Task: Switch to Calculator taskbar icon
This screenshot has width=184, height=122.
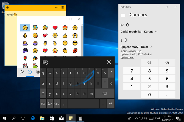Action: pyautogui.click(x=80, y=118)
